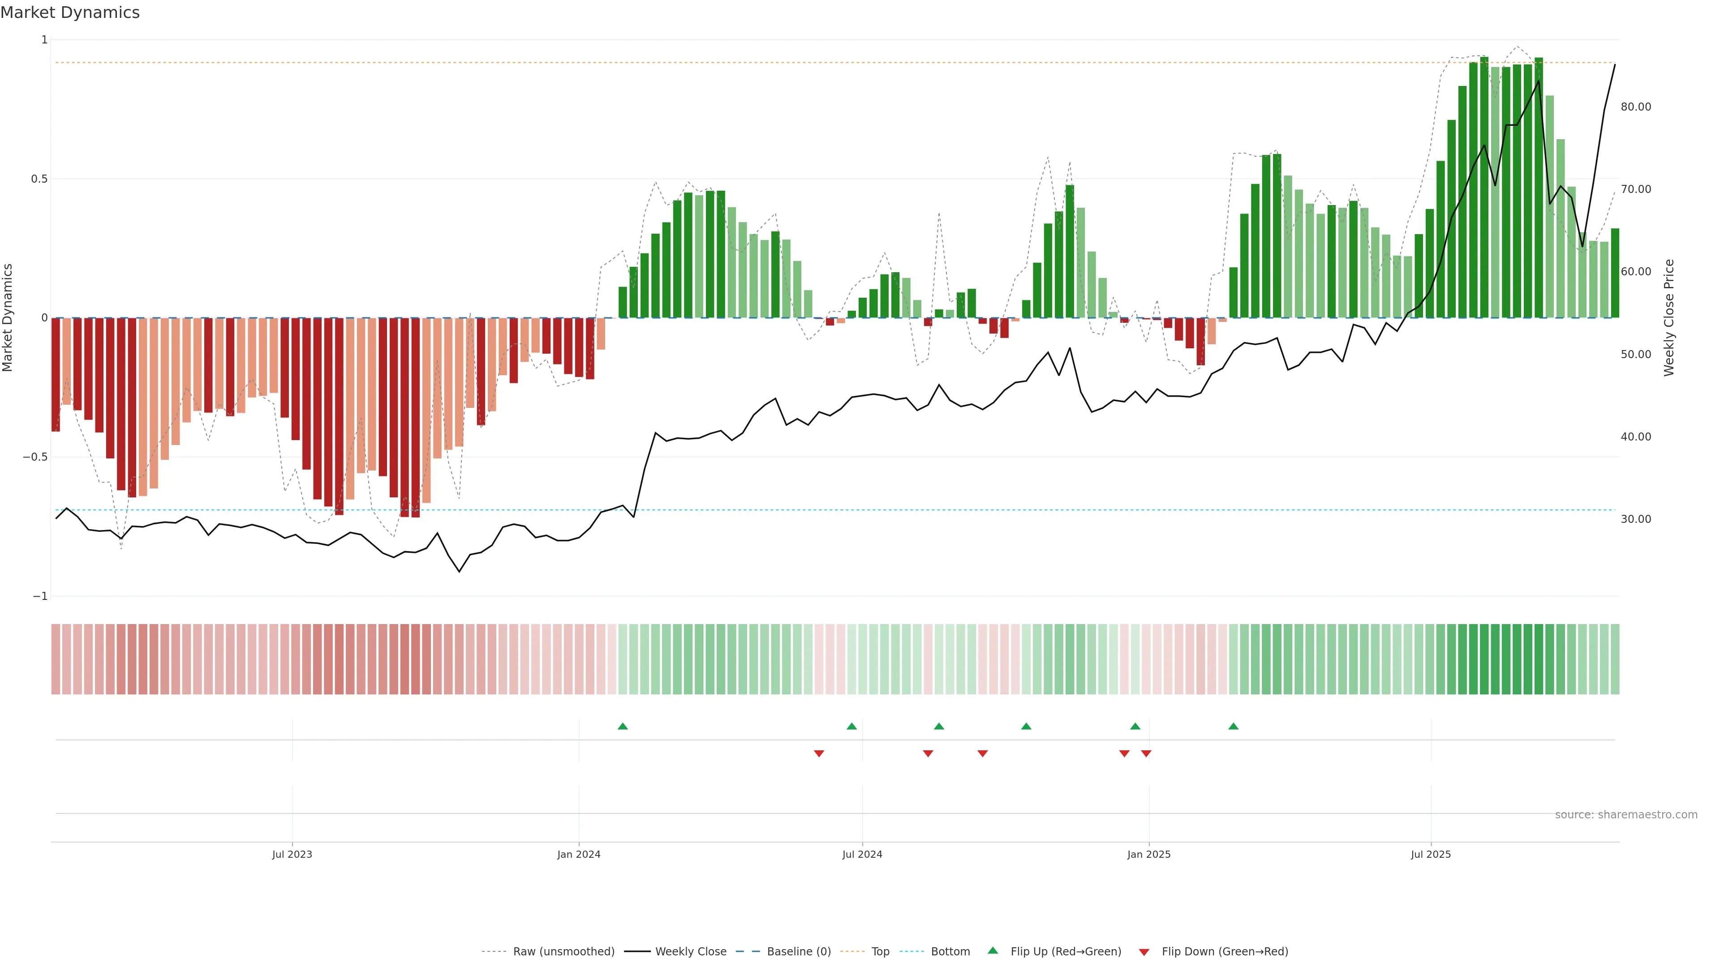Click the last red Flip Down triangle marker
Image resolution: width=1720 pixels, height=967 pixels.
click(x=1146, y=753)
